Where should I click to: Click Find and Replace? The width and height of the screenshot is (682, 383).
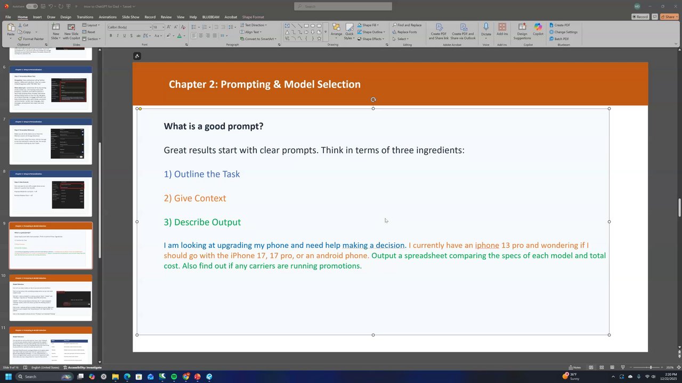click(407, 25)
